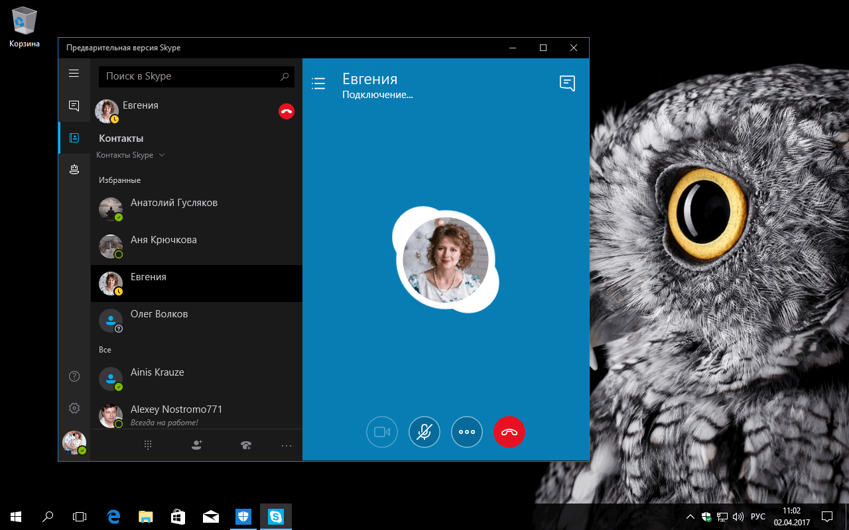Open the Боты (bots) sidebar icon

point(74,170)
